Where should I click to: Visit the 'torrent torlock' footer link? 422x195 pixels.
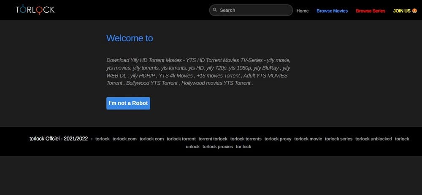pyautogui.click(x=213, y=139)
